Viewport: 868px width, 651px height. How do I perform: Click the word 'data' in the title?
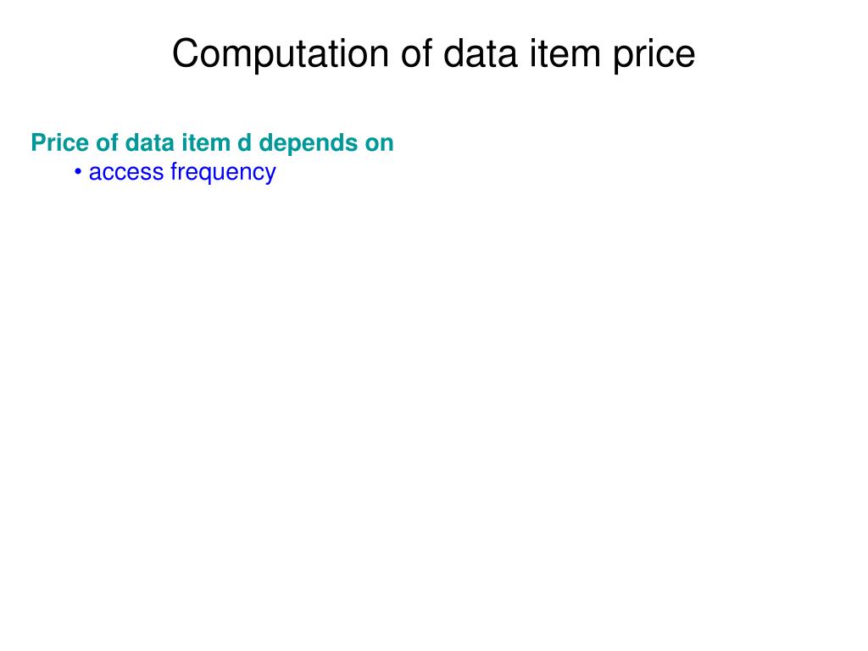point(483,54)
